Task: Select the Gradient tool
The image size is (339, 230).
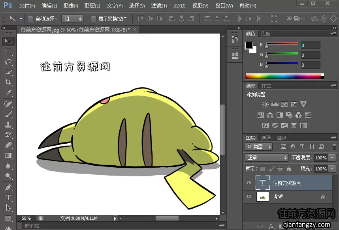Action: coord(8,155)
